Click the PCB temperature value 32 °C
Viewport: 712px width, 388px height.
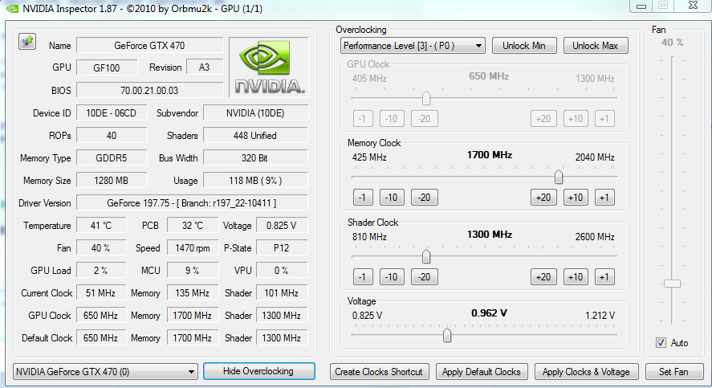(x=193, y=226)
